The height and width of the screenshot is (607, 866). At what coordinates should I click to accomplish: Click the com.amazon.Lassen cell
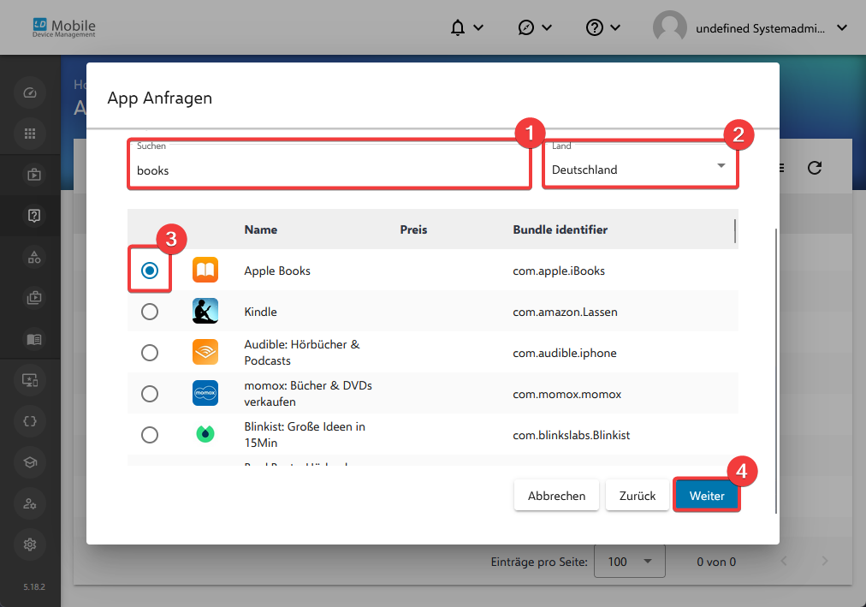click(x=565, y=312)
